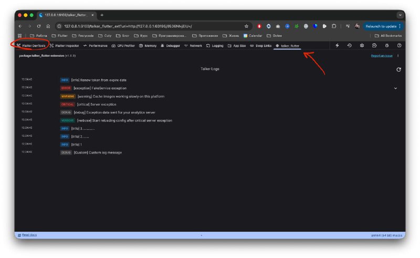Open DevTools settings gear

point(362,46)
